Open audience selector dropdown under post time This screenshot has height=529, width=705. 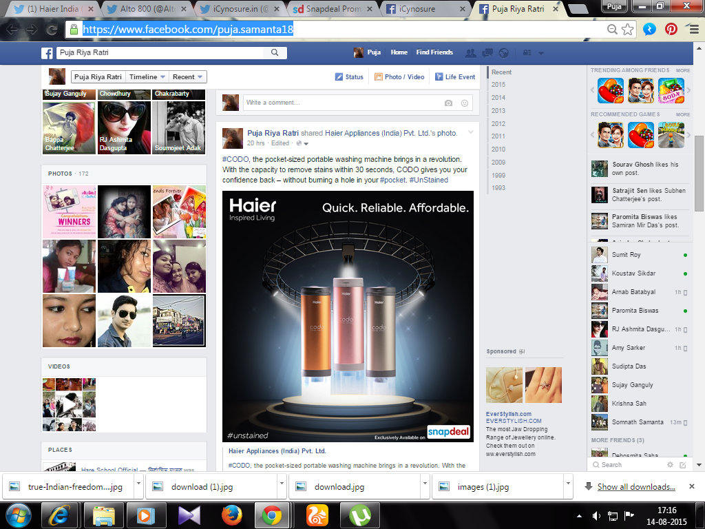[302, 143]
